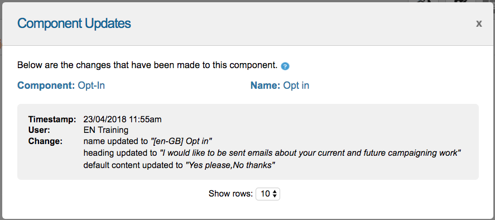The height and width of the screenshot is (220, 495).
Task: Click the blue help question mark icon
Action: [x=285, y=66]
